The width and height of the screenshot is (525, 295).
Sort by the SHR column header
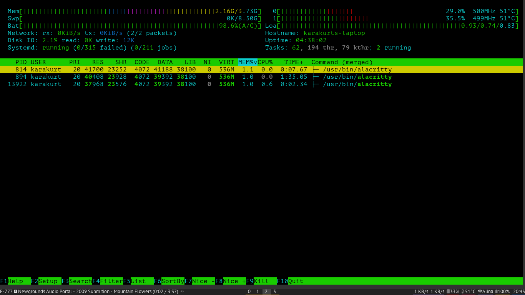(121, 62)
